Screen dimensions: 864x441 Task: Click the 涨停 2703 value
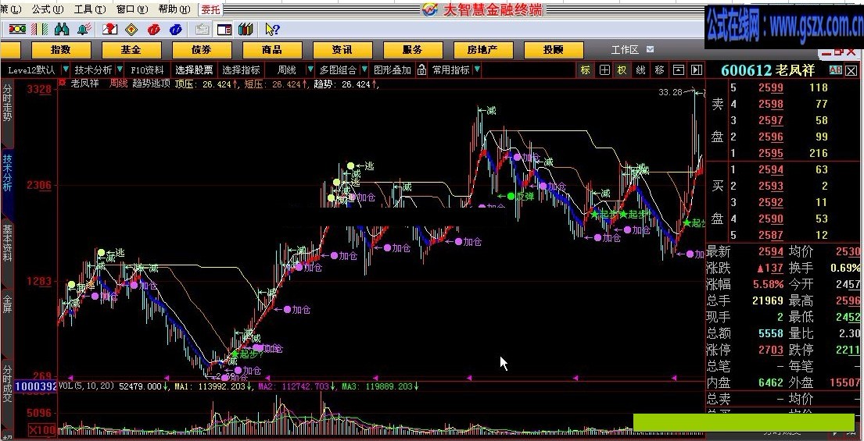770,350
